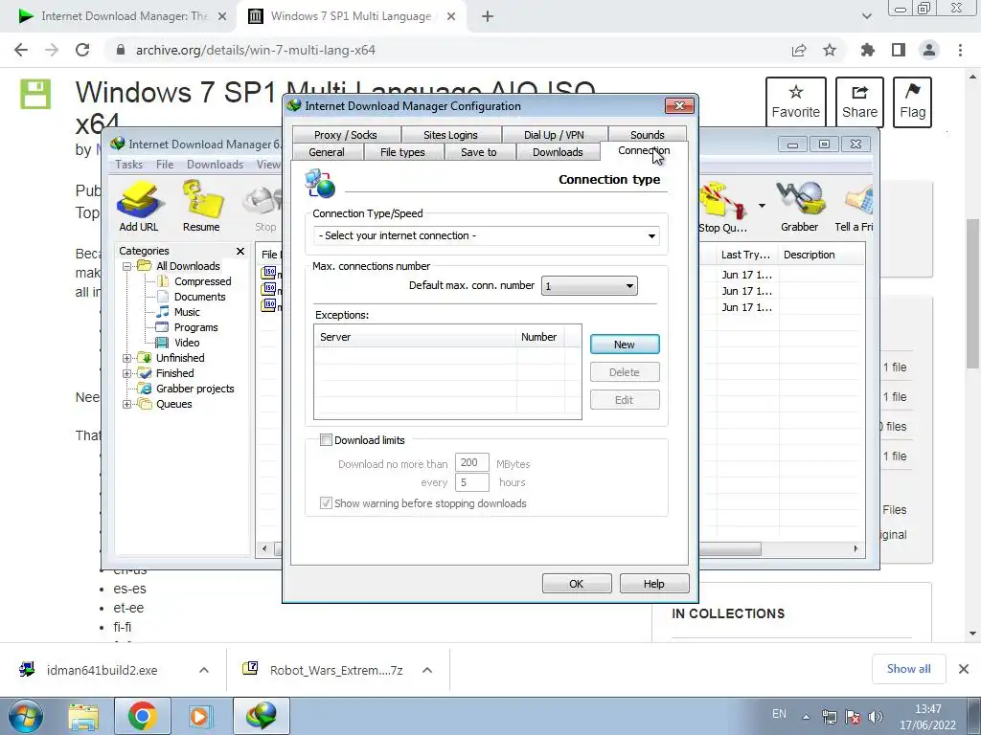Switch to the File types tab
The image size is (981, 735).
pos(402,152)
